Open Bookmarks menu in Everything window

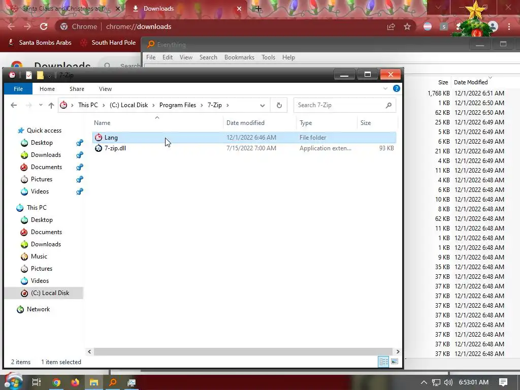point(239,57)
